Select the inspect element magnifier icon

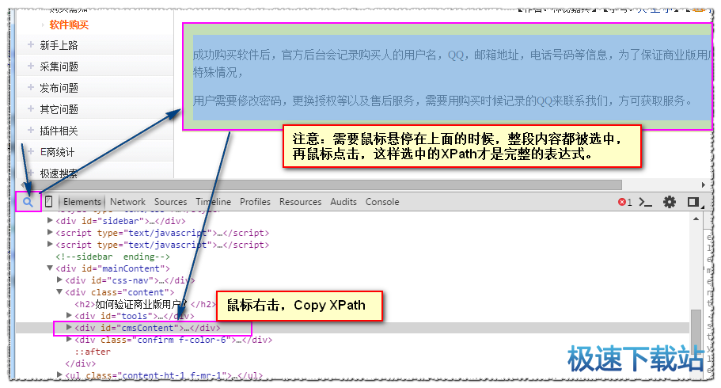point(28,202)
